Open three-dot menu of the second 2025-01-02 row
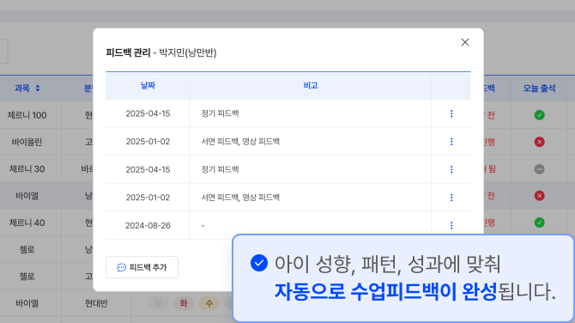Viewport: 575px width, 323px height. (x=451, y=198)
